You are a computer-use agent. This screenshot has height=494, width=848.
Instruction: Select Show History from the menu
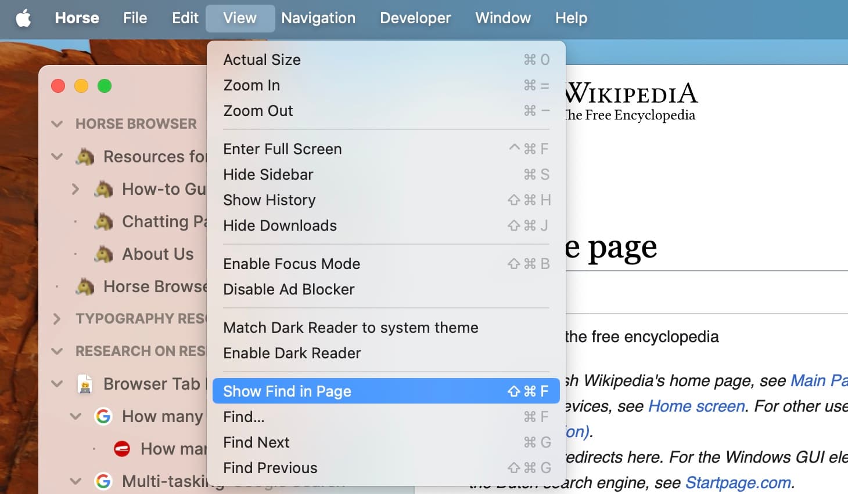pyautogui.click(x=269, y=200)
